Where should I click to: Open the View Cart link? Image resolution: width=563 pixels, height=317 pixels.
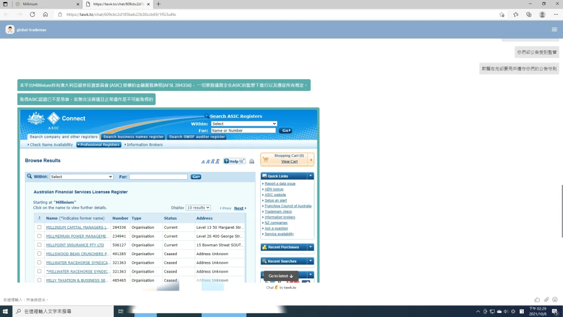[x=289, y=161]
